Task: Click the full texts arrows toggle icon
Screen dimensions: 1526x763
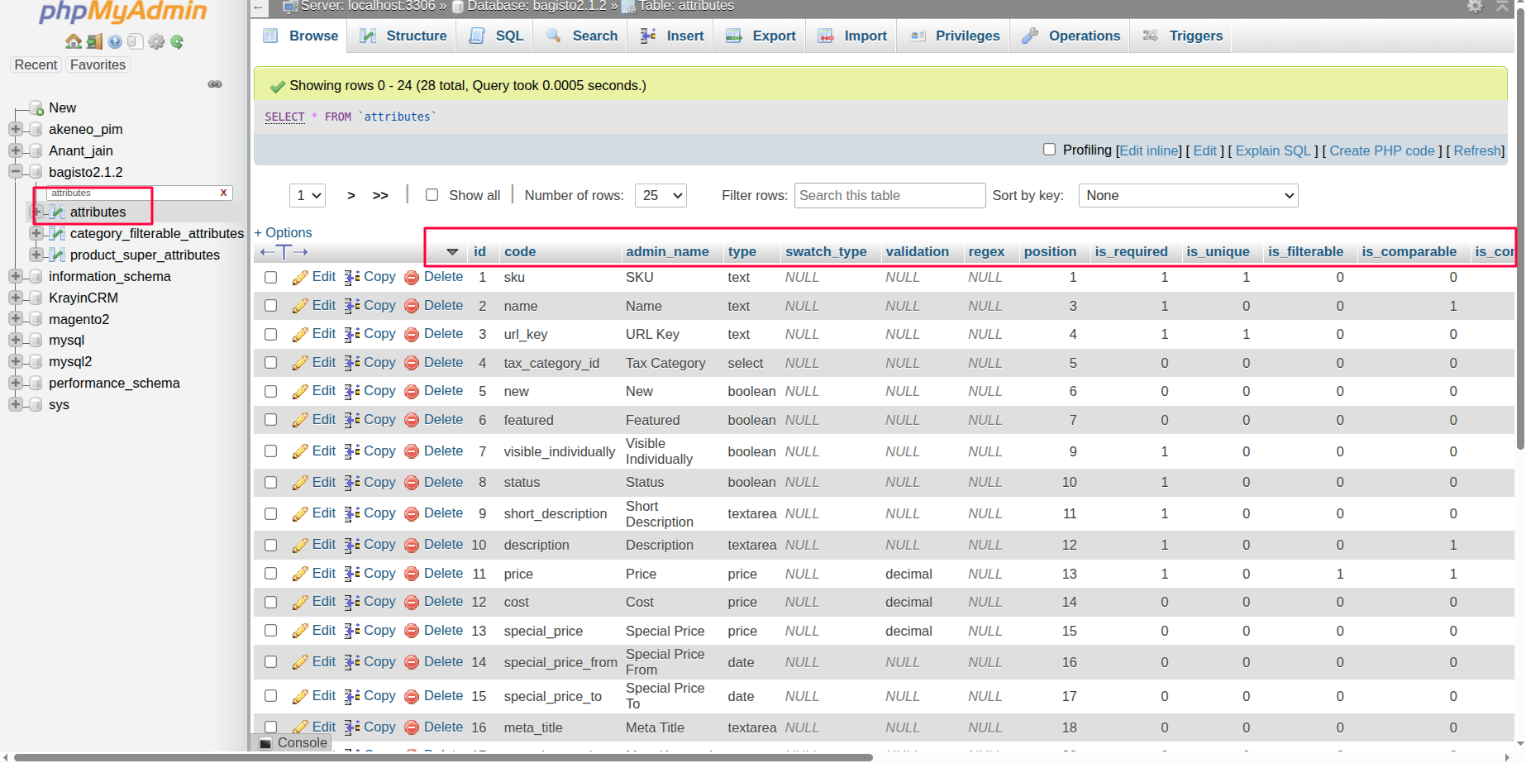Action: coord(284,252)
